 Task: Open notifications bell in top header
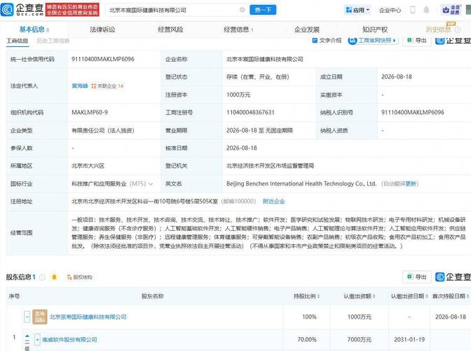coord(426,10)
